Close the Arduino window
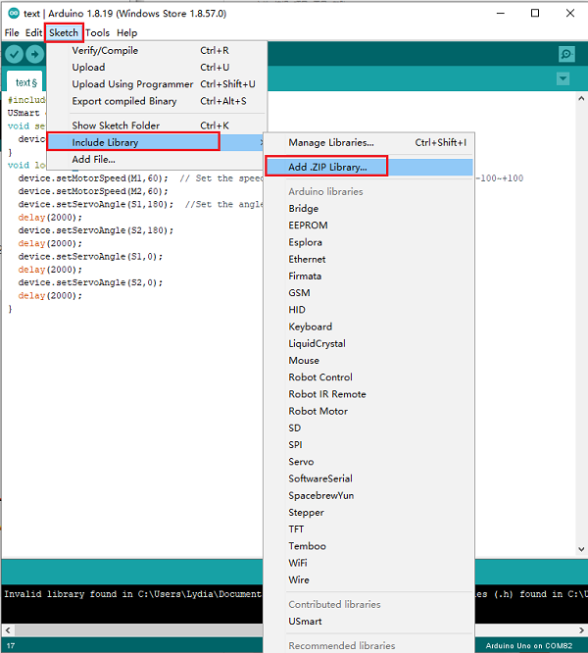The image size is (588, 653). click(x=570, y=14)
